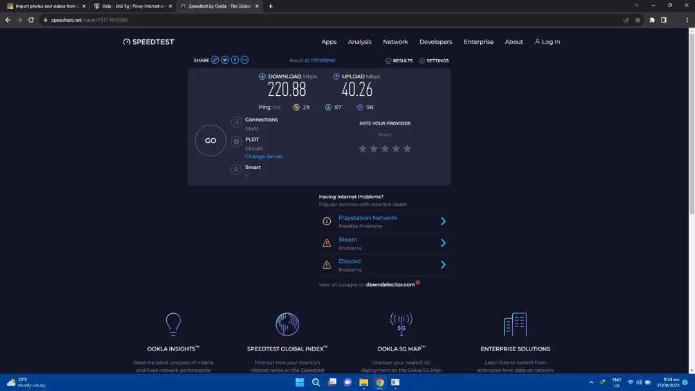
Task: Go back with browser back arrow
Action: click(x=8, y=20)
